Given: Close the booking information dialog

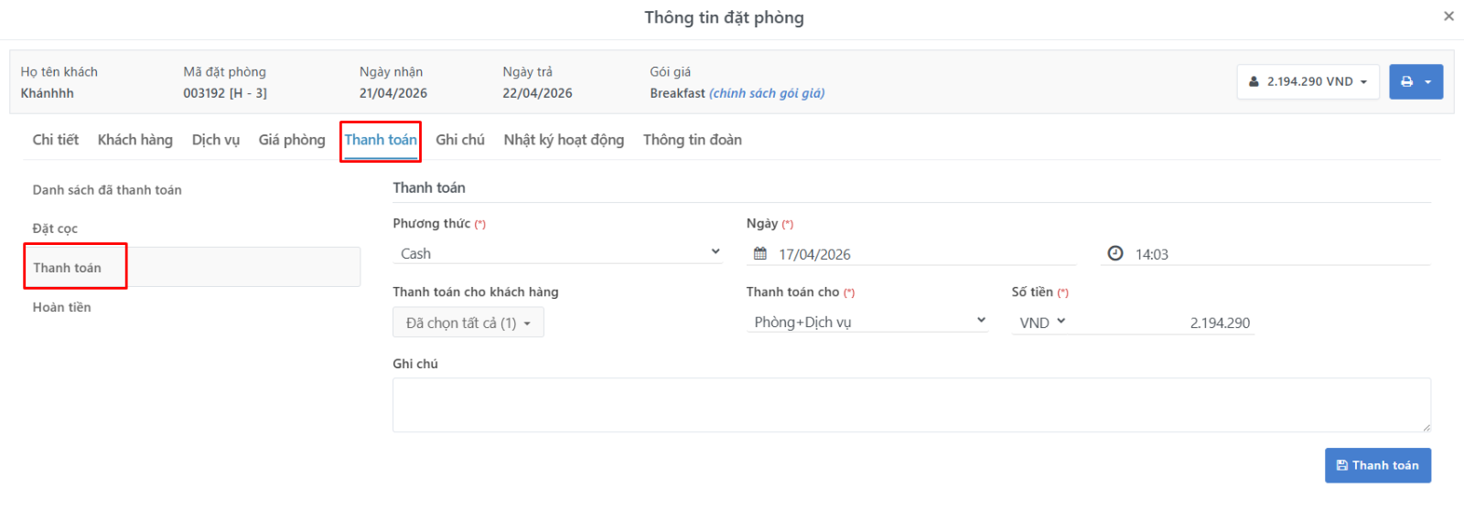Looking at the screenshot, I should pos(1448,16).
